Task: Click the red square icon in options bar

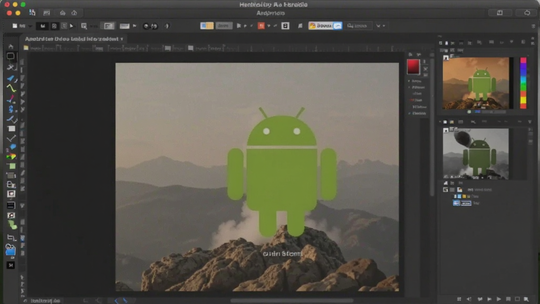Action: coord(261,26)
